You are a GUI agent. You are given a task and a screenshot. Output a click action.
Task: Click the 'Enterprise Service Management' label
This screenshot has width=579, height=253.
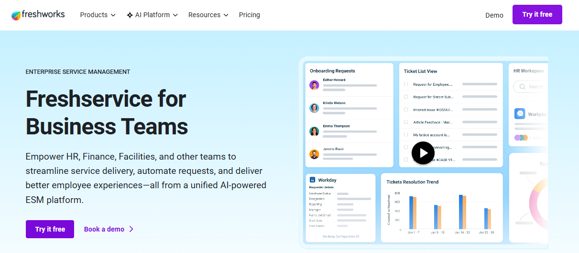(78, 72)
